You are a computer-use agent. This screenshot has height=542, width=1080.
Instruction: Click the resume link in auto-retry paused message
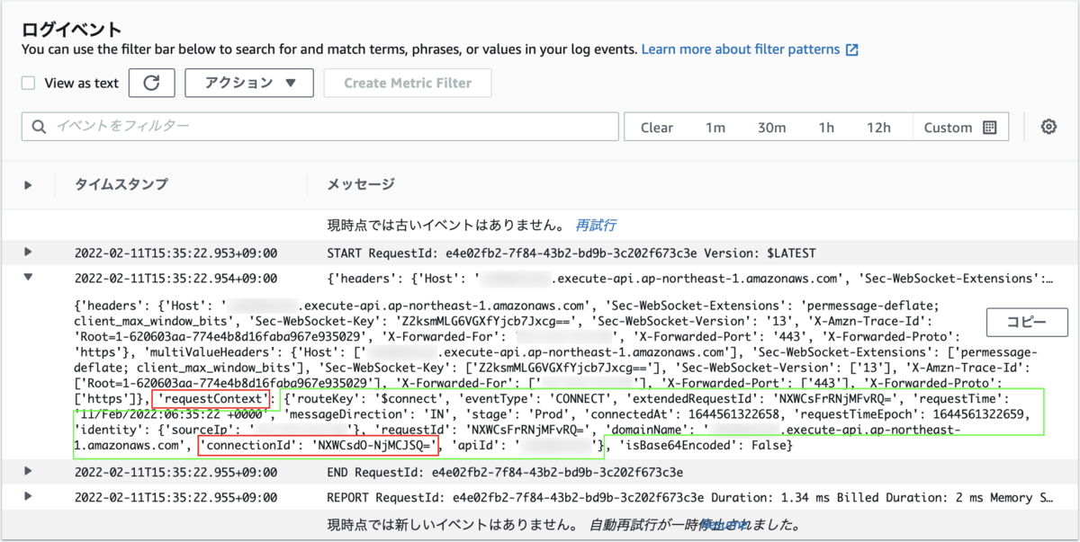pyautogui.click(x=724, y=524)
